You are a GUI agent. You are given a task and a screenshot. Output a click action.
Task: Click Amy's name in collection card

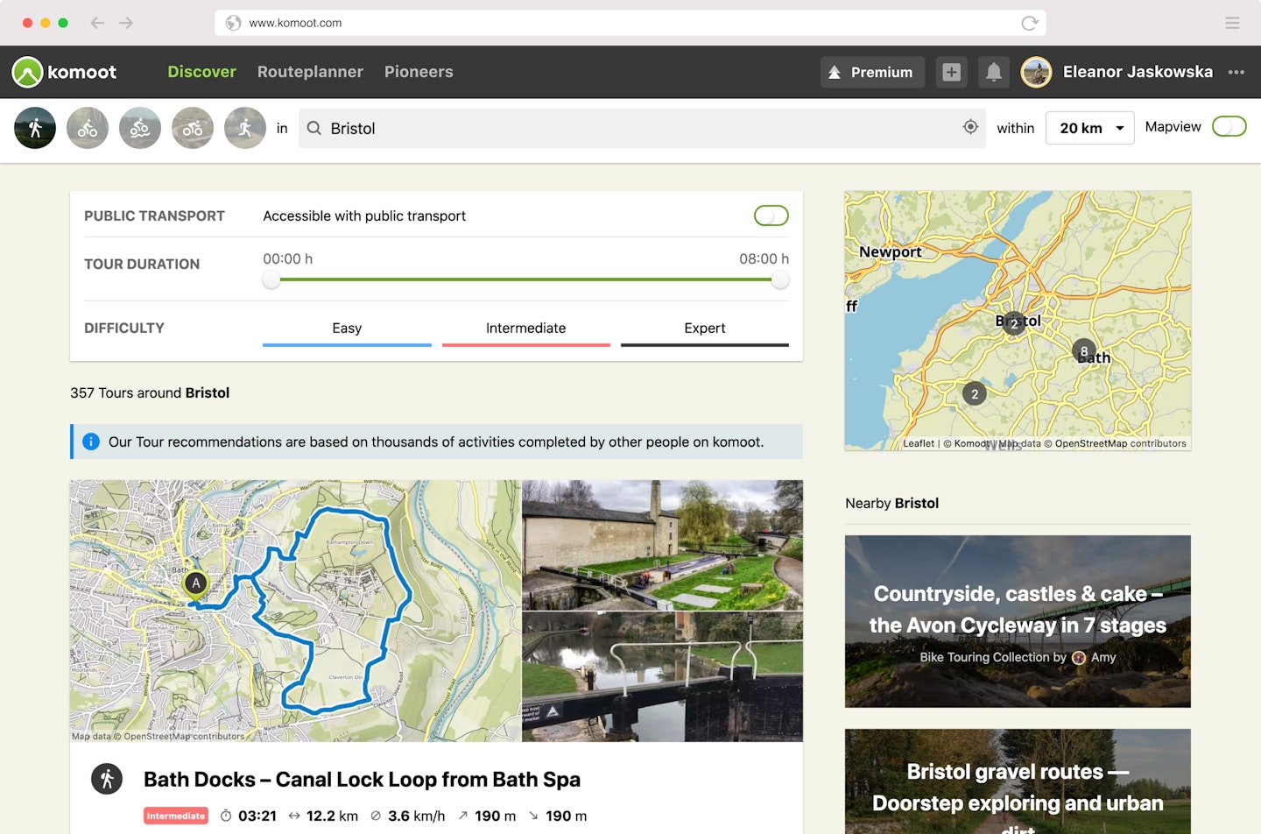point(1103,657)
